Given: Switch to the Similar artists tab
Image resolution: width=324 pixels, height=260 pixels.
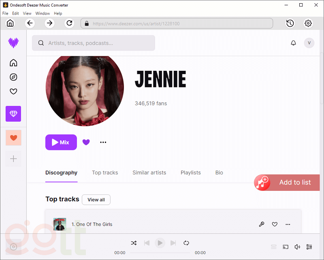Looking at the screenshot, I should pos(149,173).
